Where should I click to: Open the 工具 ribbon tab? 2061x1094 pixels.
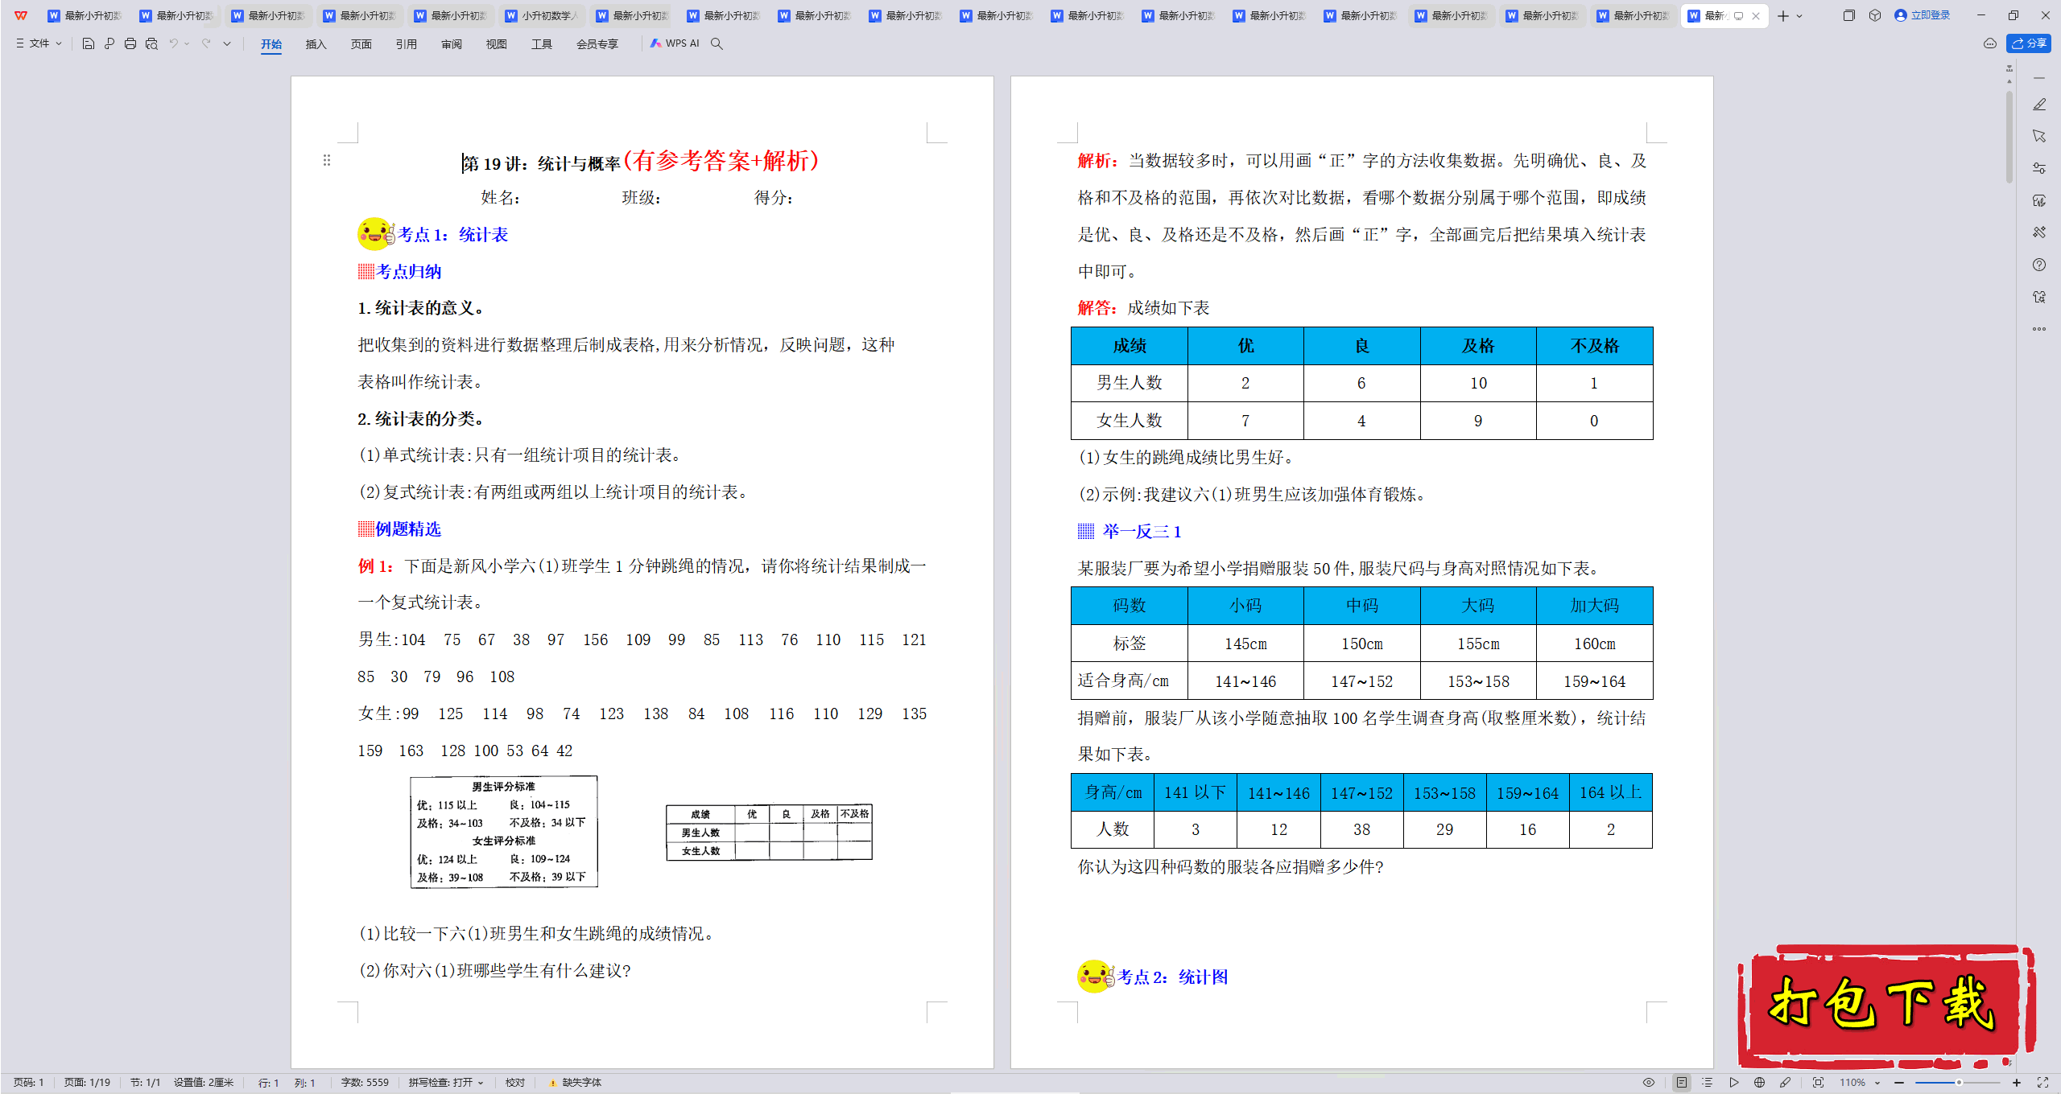coord(542,43)
